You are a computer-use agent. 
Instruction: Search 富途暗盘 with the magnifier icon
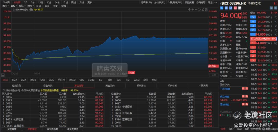click(x=243, y=104)
